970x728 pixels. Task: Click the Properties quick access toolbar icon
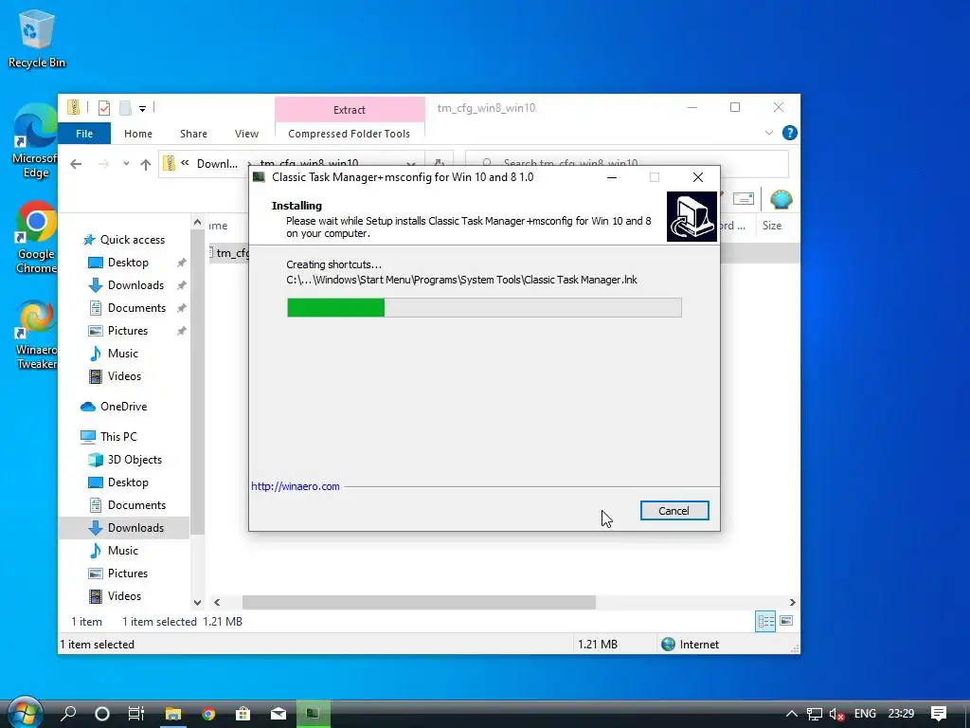pyautogui.click(x=104, y=108)
